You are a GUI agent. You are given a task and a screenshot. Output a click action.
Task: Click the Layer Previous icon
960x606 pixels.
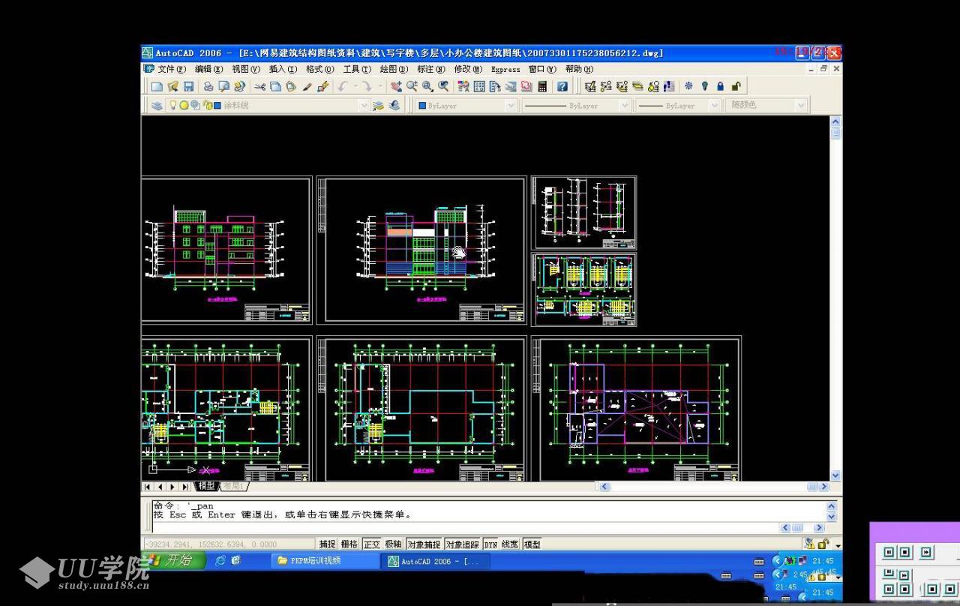coord(394,106)
